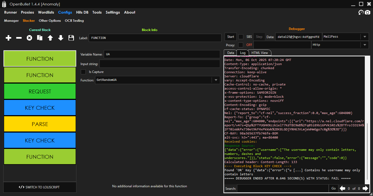The width and height of the screenshot is (373, 196).
Task: Click the plus icon to add a block
Action: (x=8, y=38)
